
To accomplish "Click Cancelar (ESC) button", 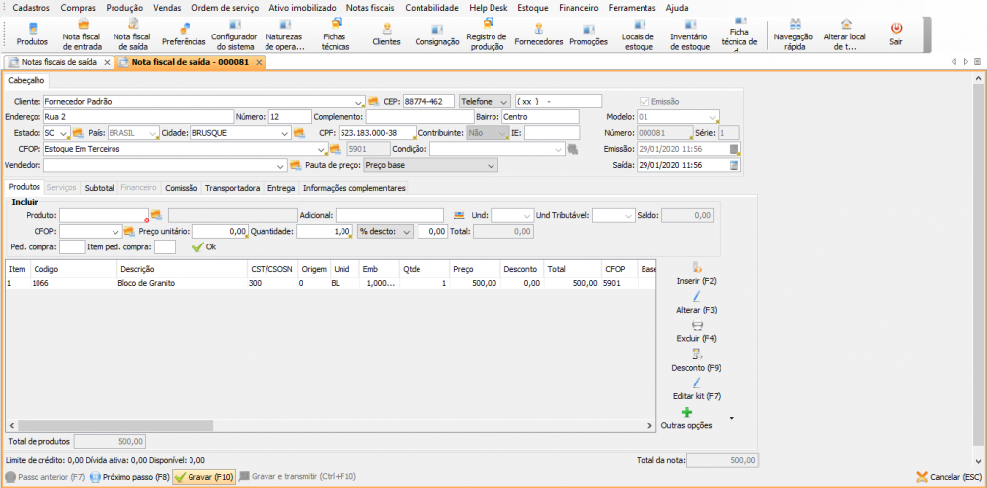I will 949,477.
